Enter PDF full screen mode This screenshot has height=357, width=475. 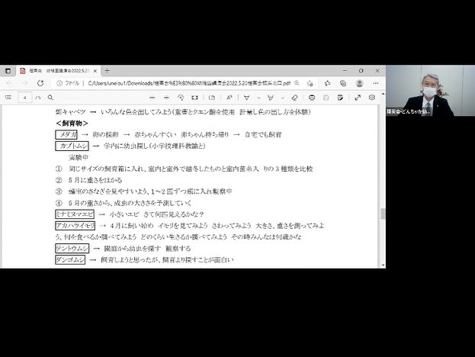[x=358, y=98]
